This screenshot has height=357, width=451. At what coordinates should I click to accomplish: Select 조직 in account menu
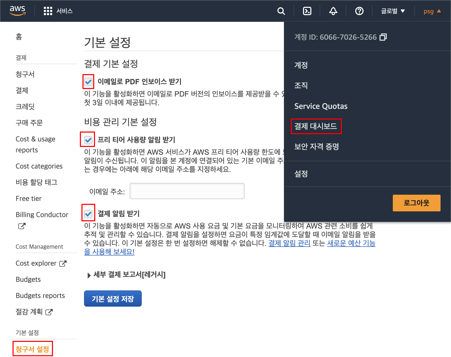[301, 85]
